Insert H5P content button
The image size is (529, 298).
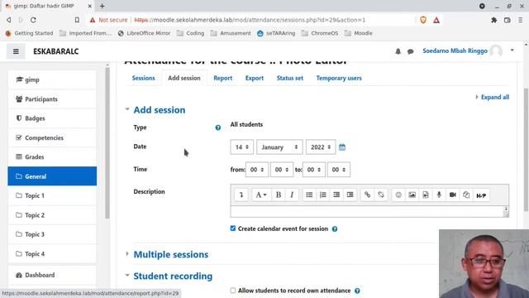coord(481,195)
